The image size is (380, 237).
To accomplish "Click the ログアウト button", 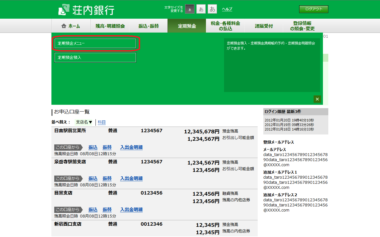I will coord(314,9).
